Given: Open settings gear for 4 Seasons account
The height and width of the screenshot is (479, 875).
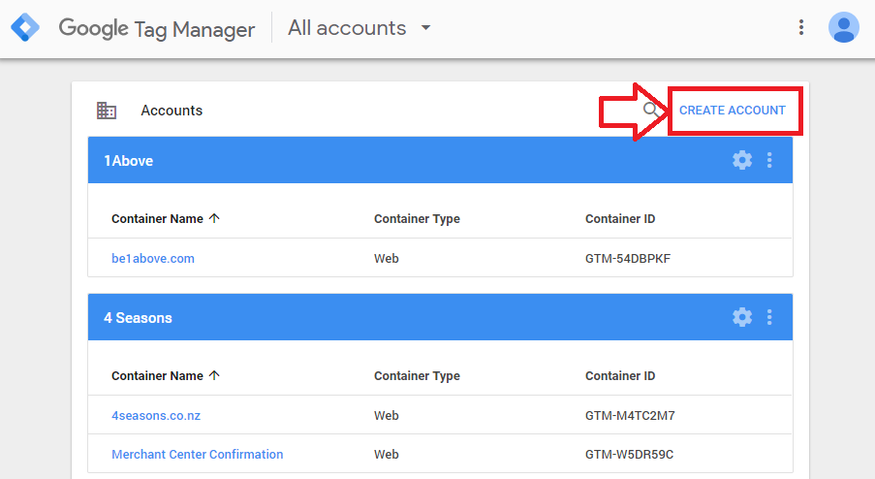Looking at the screenshot, I should pyautogui.click(x=742, y=317).
